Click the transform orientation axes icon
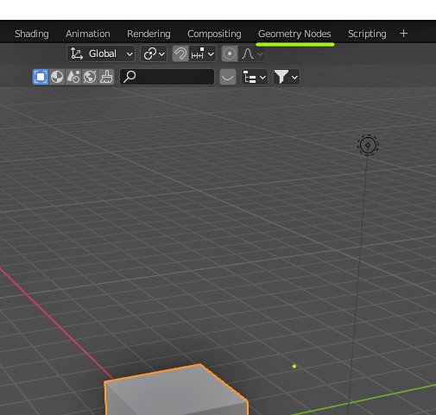 tap(77, 53)
